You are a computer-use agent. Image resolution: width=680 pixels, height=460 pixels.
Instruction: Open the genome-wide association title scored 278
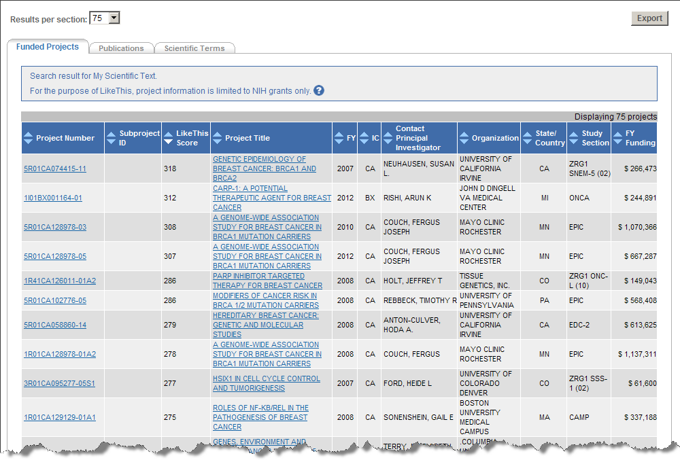[267, 354]
